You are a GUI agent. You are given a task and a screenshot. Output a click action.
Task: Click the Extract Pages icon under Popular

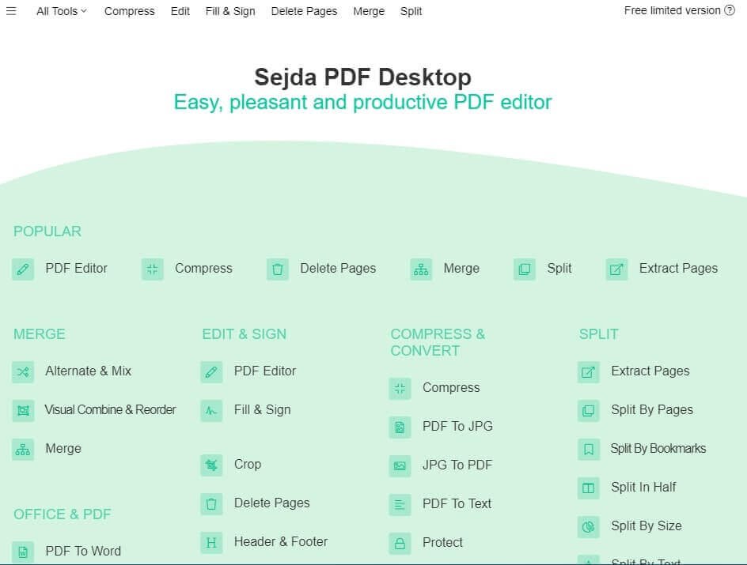pos(616,269)
